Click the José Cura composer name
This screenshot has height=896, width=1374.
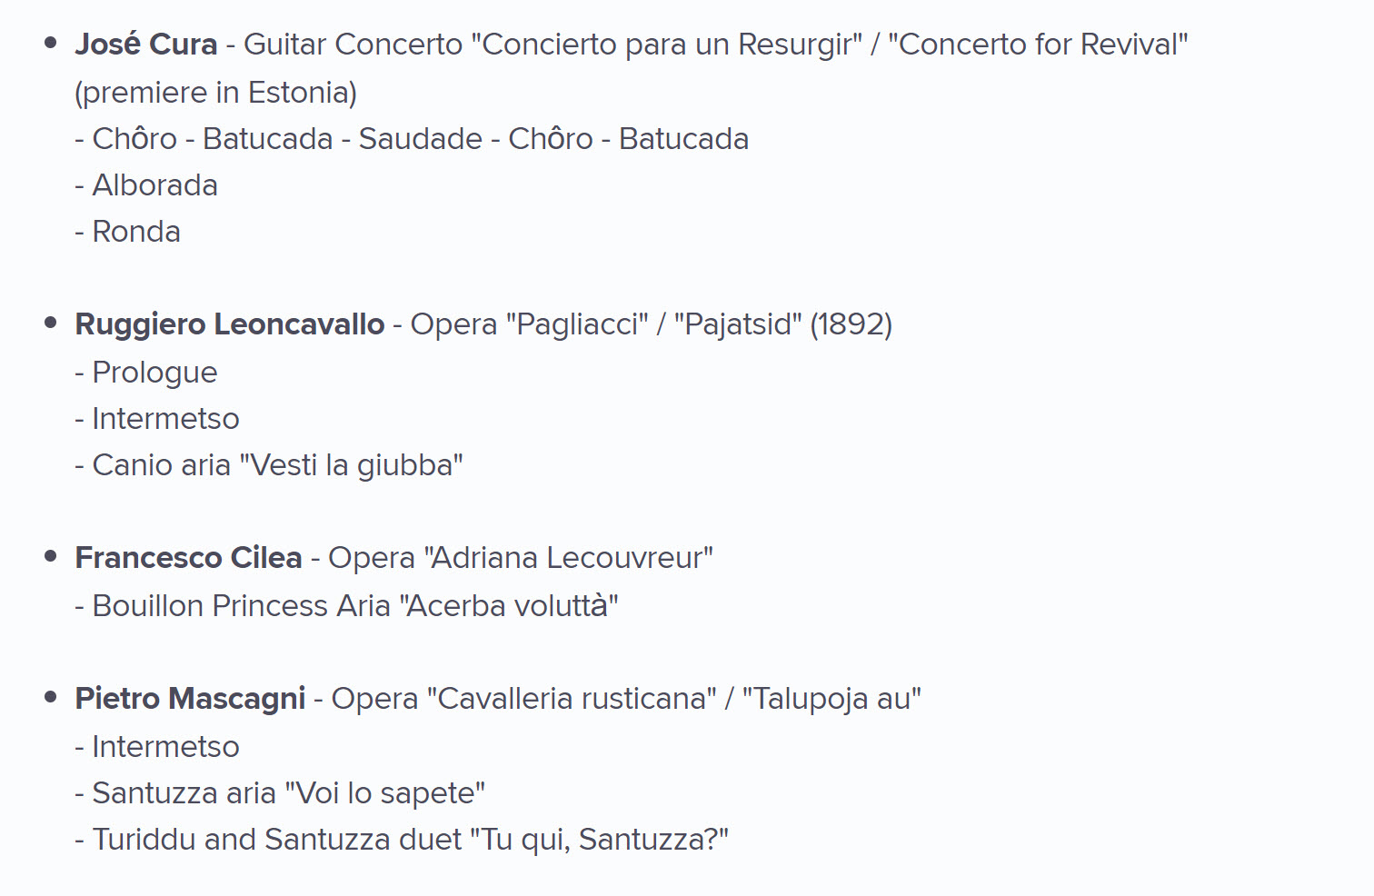coord(146,44)
